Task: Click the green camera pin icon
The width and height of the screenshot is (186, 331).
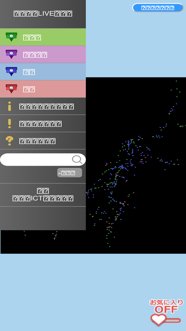Action: click(x=11, y=37)
